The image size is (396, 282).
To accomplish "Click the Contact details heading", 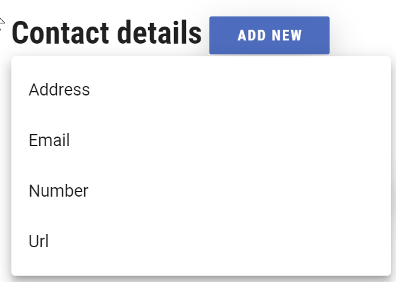I will click(106, 34).
